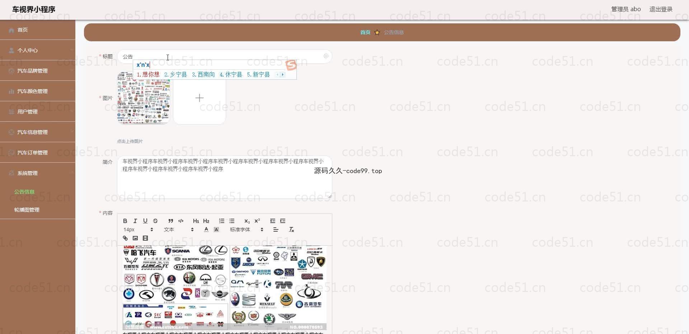
Task: Decrease the indent of the paragraph
Action: (x=273, y=221)
